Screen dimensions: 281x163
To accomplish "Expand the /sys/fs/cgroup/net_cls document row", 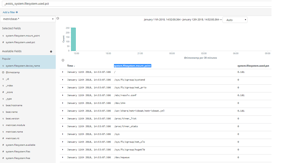I will click(x=63, y=142).
